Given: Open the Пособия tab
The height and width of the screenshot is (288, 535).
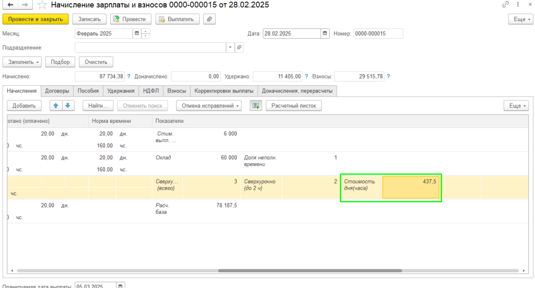Looking at the screenshot, I should pyautogui.click(x=88, y=91).
